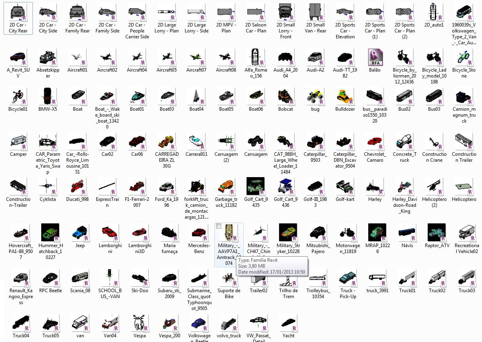Click the file name 'Recreational Vehicle02'

click(466, 248)
